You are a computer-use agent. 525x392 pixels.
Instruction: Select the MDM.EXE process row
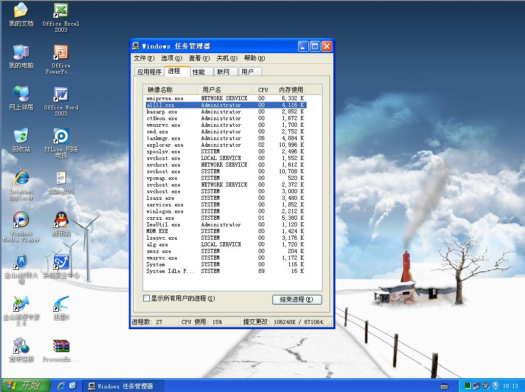tap(225, 232)
